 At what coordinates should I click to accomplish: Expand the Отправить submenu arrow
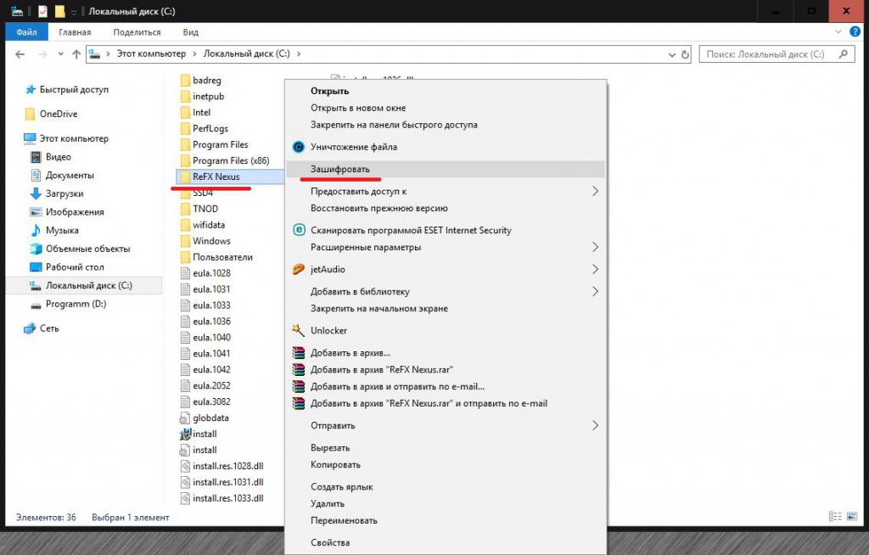(x=595, y=425)
